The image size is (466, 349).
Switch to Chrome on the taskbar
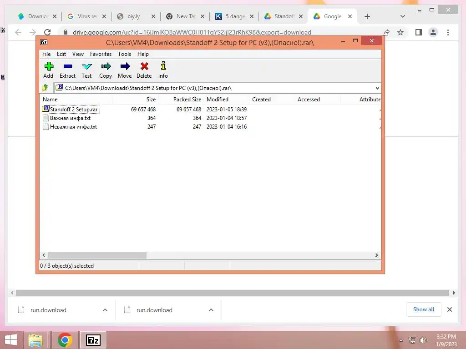pyautogui.click(x=65, y=340)
